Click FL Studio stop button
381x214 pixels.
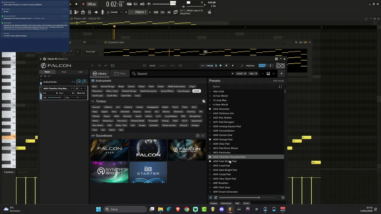76,4
